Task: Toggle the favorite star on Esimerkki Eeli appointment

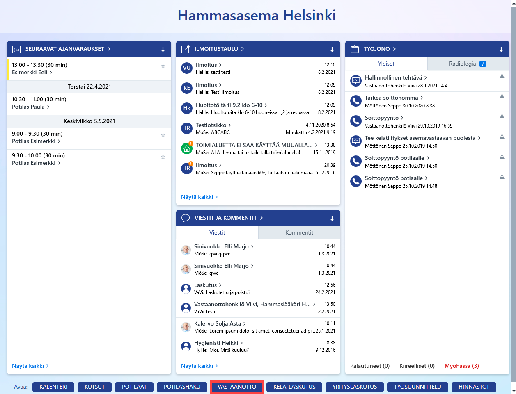Action: (x=163, y=66)
